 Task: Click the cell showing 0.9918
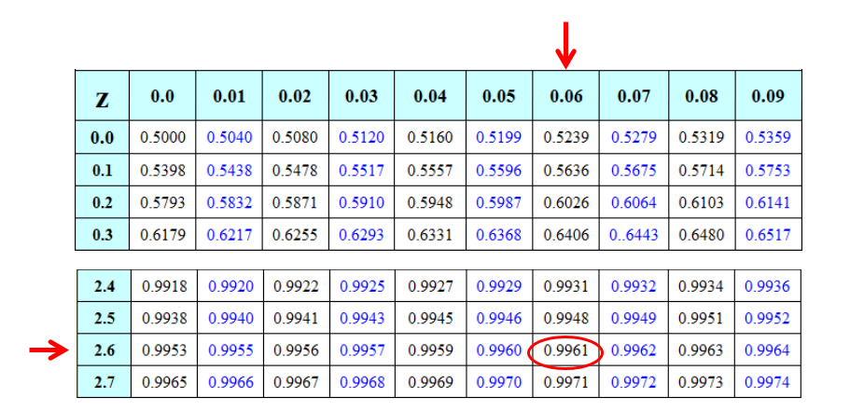(164, 286)
